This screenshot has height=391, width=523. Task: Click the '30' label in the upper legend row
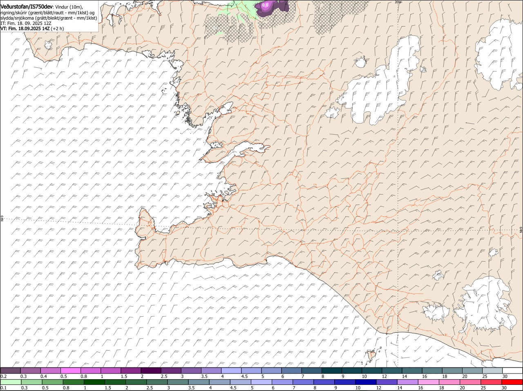[x=505, y=376]
